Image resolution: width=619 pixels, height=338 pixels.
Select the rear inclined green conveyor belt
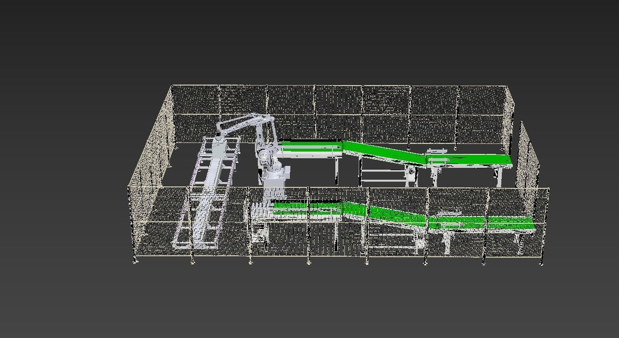click(x=385, y=153)
